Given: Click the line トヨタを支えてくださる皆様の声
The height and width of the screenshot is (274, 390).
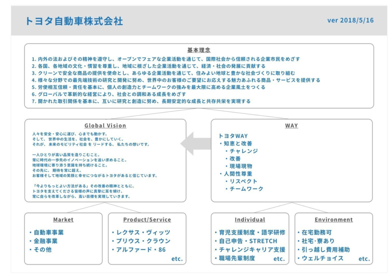Looking at the screenshot, I should pyautogui.click(x=78, y=191).
